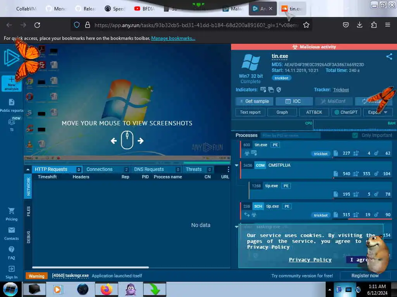Click the first indicator icon next to Indicators
The width and height of the screenshot is (397, 297).
click(263, 89)
